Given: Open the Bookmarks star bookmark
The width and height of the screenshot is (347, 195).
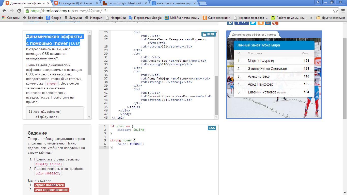Looking at the screenshot, I should tap(33, 18).
